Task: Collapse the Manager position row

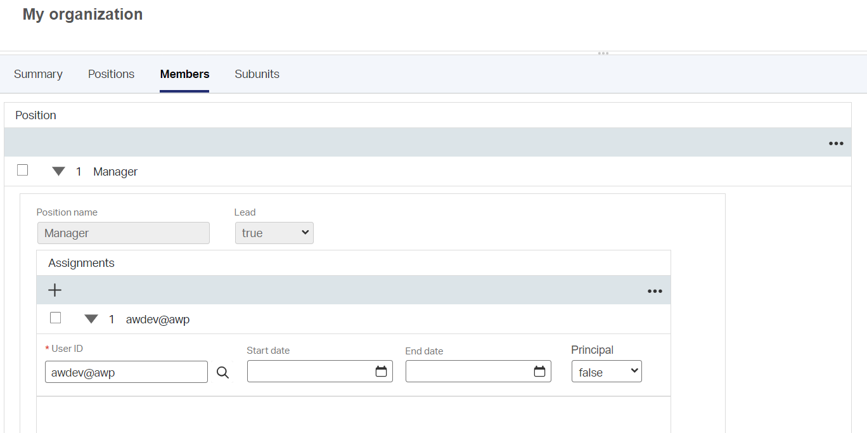Action: 58,171
